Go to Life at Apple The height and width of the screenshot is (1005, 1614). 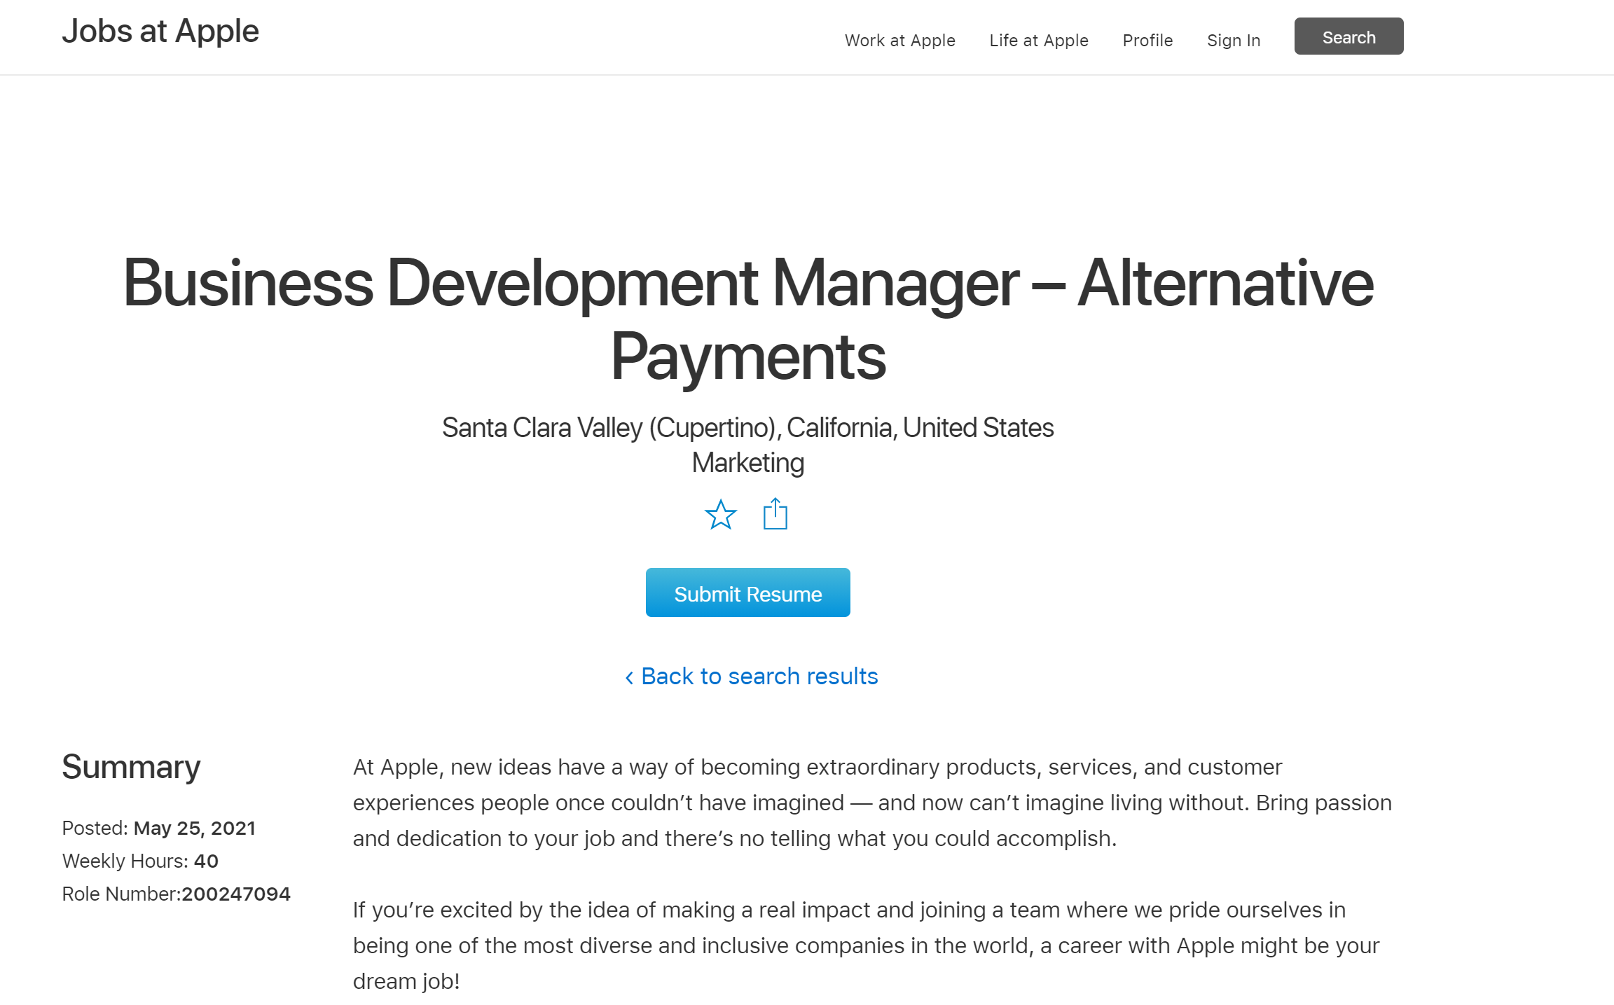pos(1039,40)
